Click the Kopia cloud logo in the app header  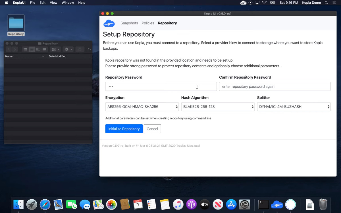coord(109,23)
